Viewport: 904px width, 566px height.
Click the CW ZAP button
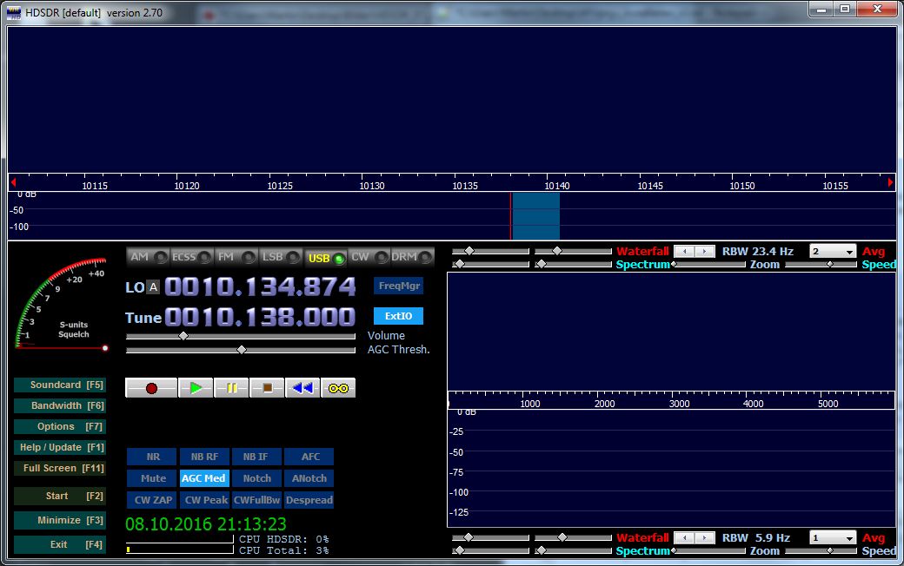tap(152, 500)
